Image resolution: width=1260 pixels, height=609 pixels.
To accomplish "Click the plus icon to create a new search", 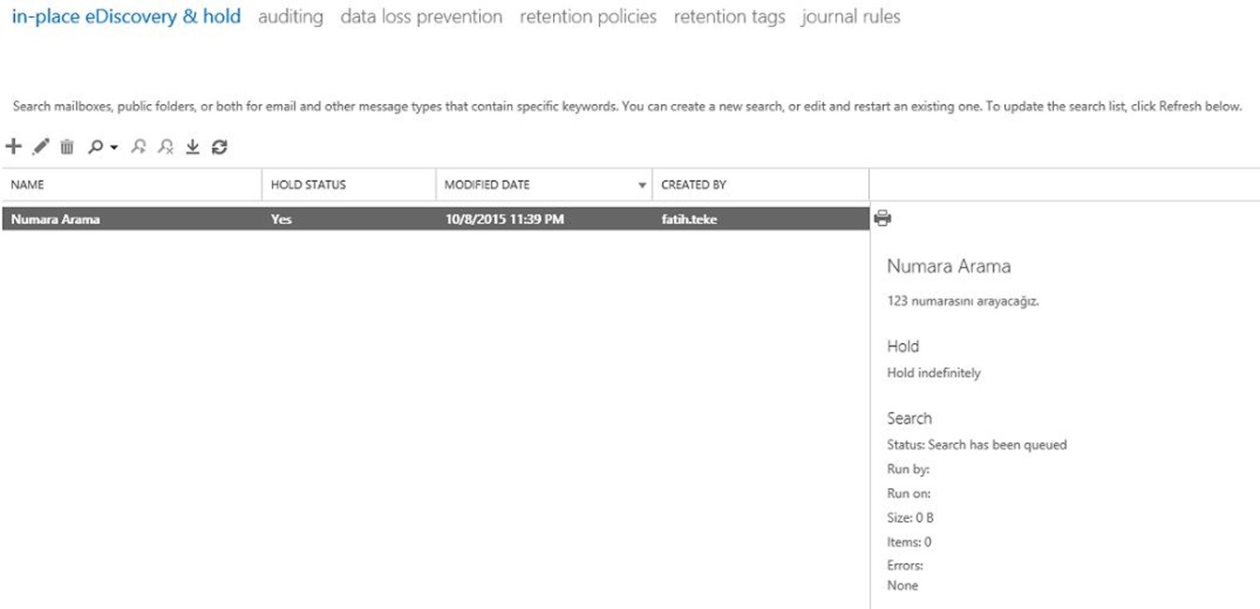I will [x=13, y=146].
